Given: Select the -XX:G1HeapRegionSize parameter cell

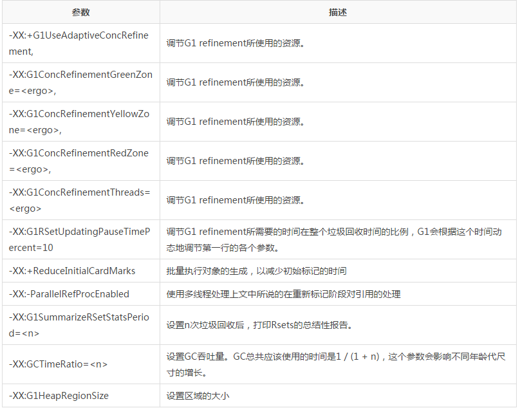Looking at the screenshot, I should [81, 395].
